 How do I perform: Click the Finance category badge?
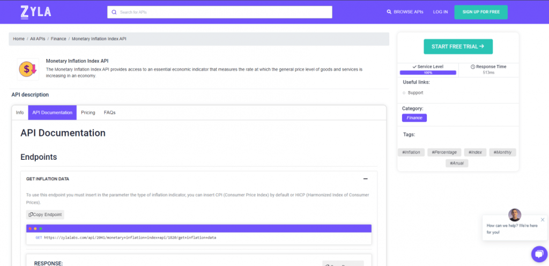[414, 118]
